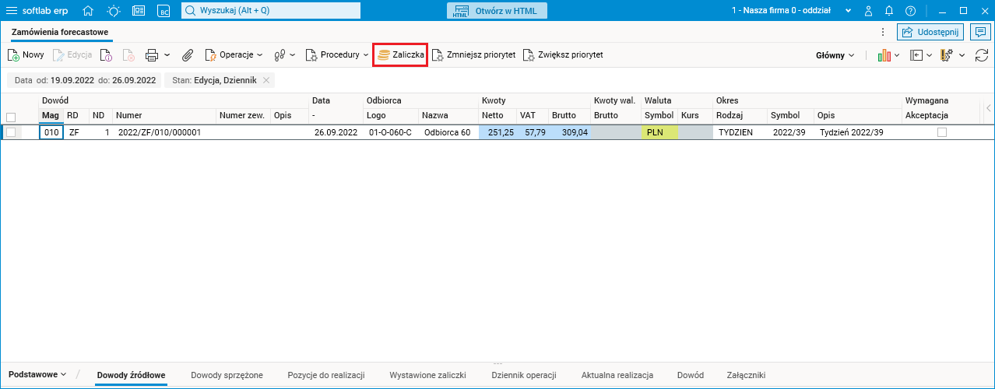Check the row checkbox for 2022/ZF/010/000001
This screenshot has width=995, height=389.
(10, 132)
